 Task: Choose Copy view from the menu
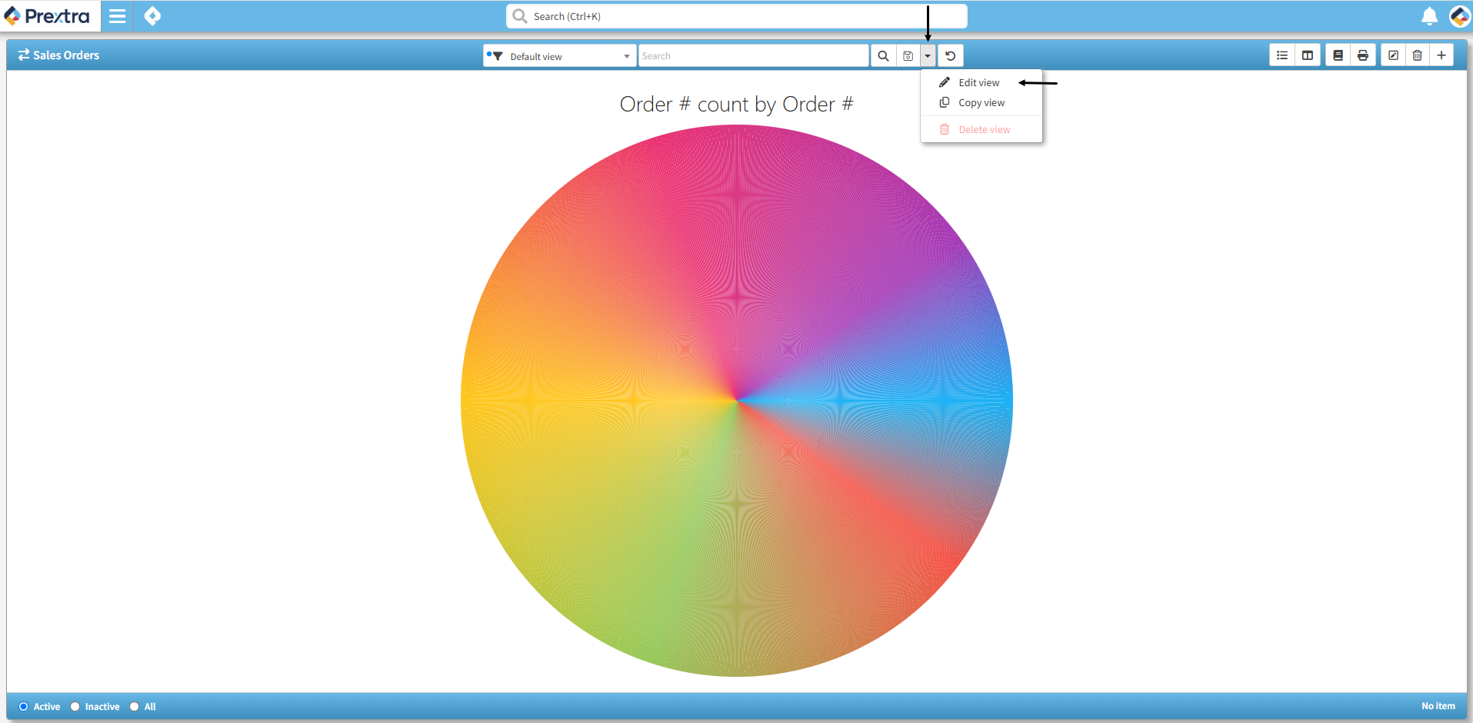(981, 103)
